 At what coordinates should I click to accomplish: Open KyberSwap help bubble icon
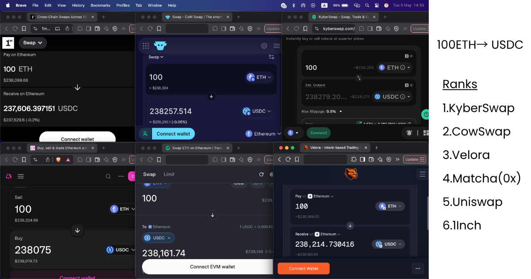pos(425,114)
